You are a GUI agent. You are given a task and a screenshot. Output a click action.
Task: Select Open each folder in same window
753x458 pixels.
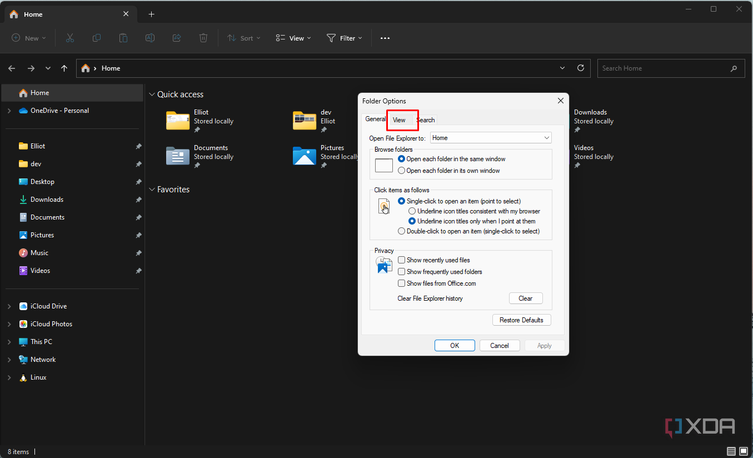click(452, 159)
